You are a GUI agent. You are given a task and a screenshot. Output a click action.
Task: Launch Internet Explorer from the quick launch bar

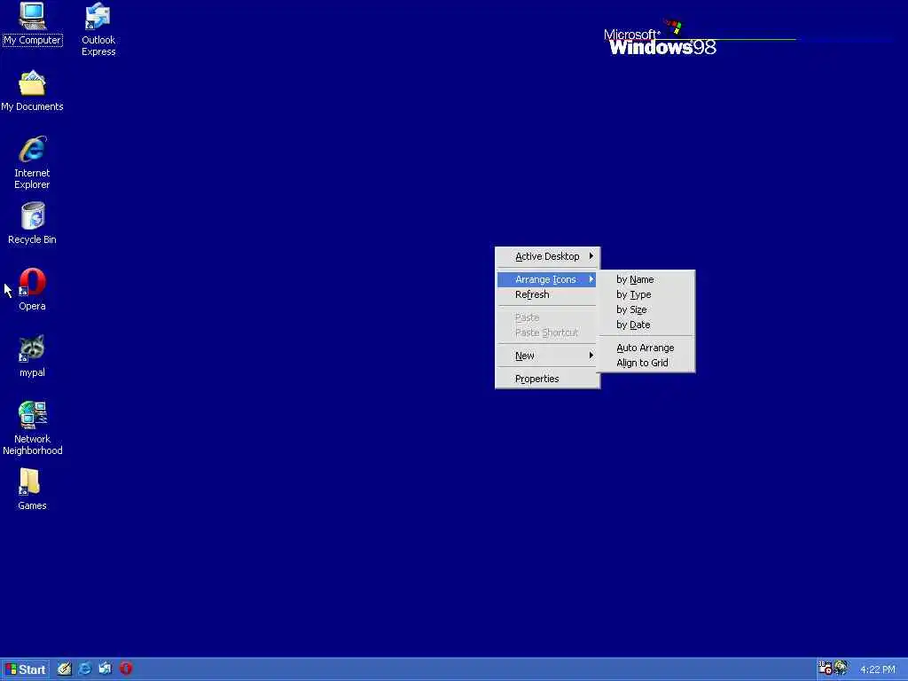pyautogui.click(x=84, y=669)
